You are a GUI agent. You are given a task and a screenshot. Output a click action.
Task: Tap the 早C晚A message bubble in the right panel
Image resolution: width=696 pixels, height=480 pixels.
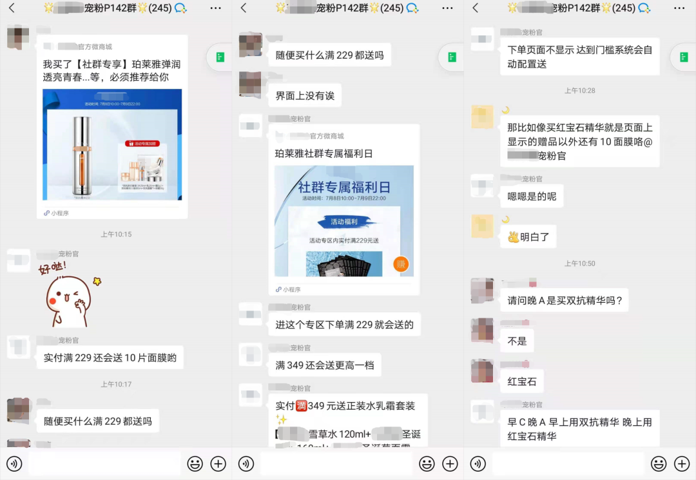pos(579,429)
